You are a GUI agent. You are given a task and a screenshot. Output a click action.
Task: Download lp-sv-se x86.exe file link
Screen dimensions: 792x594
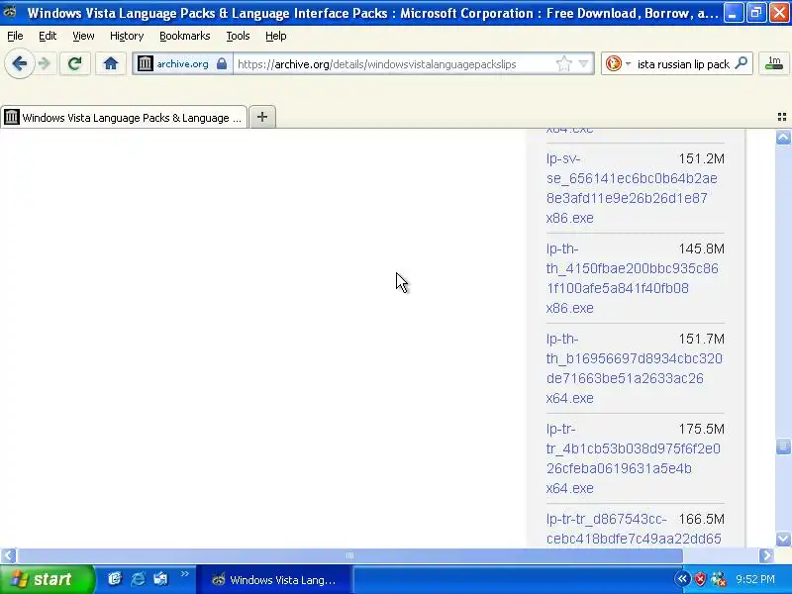632,188
